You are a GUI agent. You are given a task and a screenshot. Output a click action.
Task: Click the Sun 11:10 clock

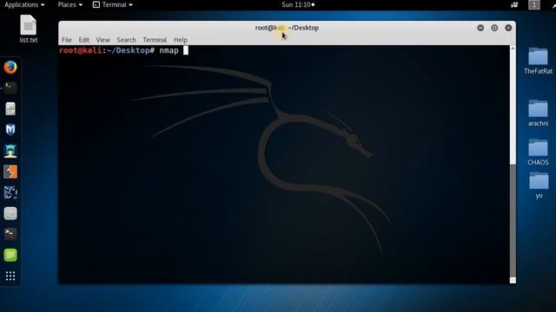(x=298, y=4)
